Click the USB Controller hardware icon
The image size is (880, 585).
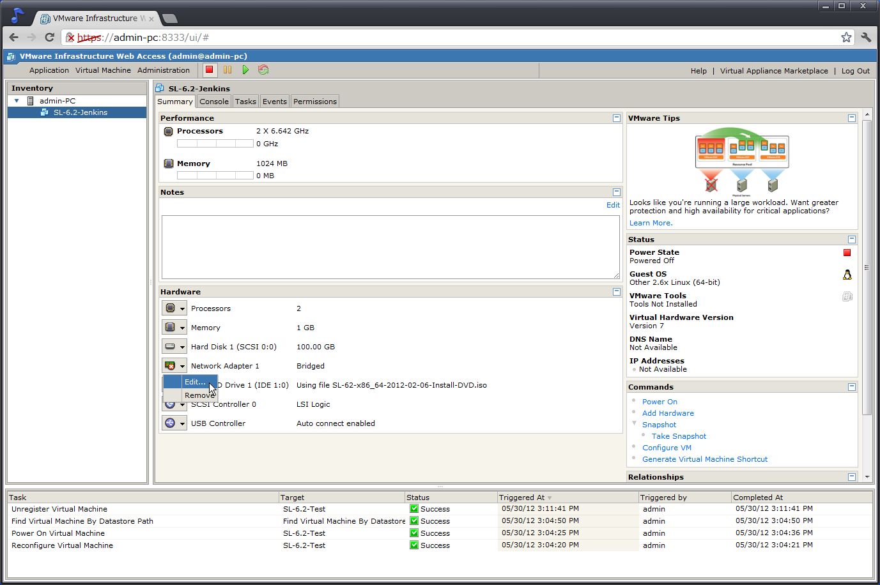170,423
